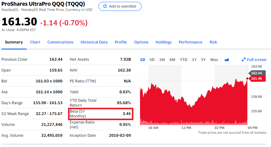Click the Inception Date value 2010-02-09
Screen dimensions: 271x147
120,136
